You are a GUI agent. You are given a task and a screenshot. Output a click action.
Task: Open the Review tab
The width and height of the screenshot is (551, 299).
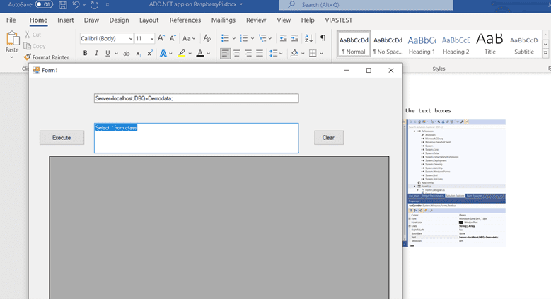click(x=256, y=20)
